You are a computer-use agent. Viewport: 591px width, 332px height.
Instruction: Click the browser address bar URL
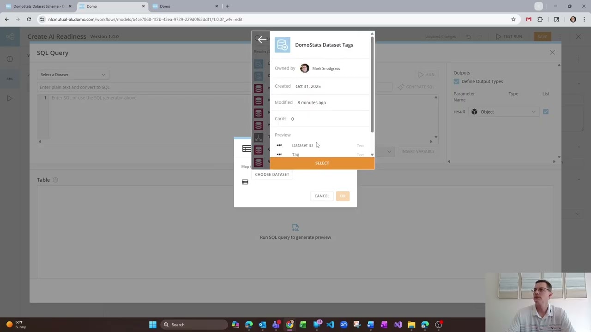pos(145,19)
